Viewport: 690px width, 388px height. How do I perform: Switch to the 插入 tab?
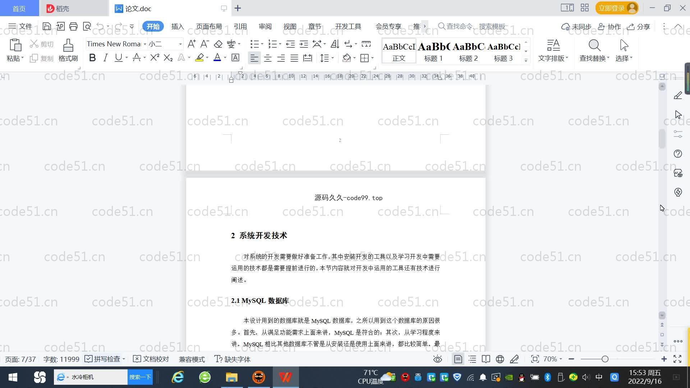click(178, 27)
